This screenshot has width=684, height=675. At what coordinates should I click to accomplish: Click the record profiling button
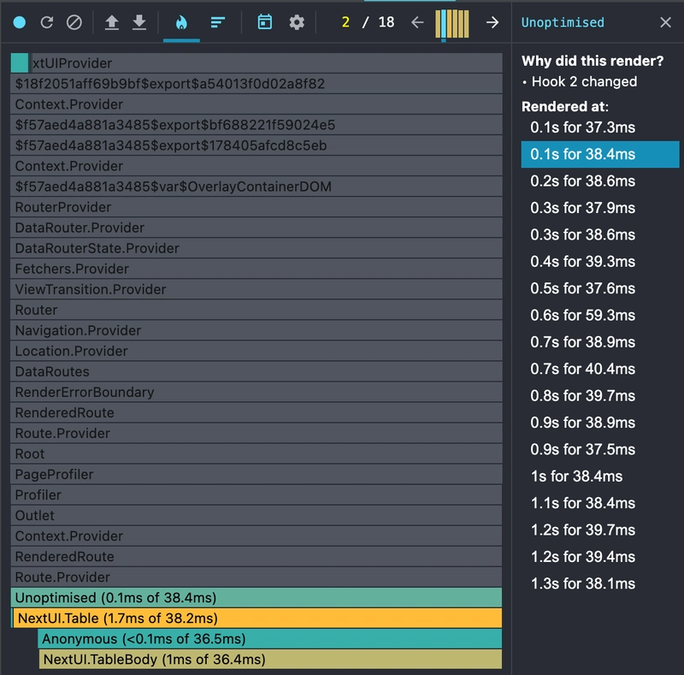coord(20,22)
